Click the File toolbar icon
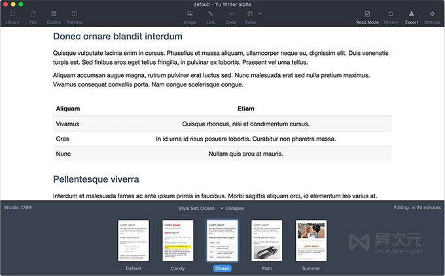This screenshot has width=445, height=276. tap(33, 14)
